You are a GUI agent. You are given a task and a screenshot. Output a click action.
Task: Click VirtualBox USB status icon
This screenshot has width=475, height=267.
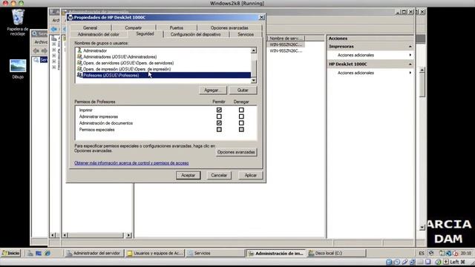(x=404, y=262)
